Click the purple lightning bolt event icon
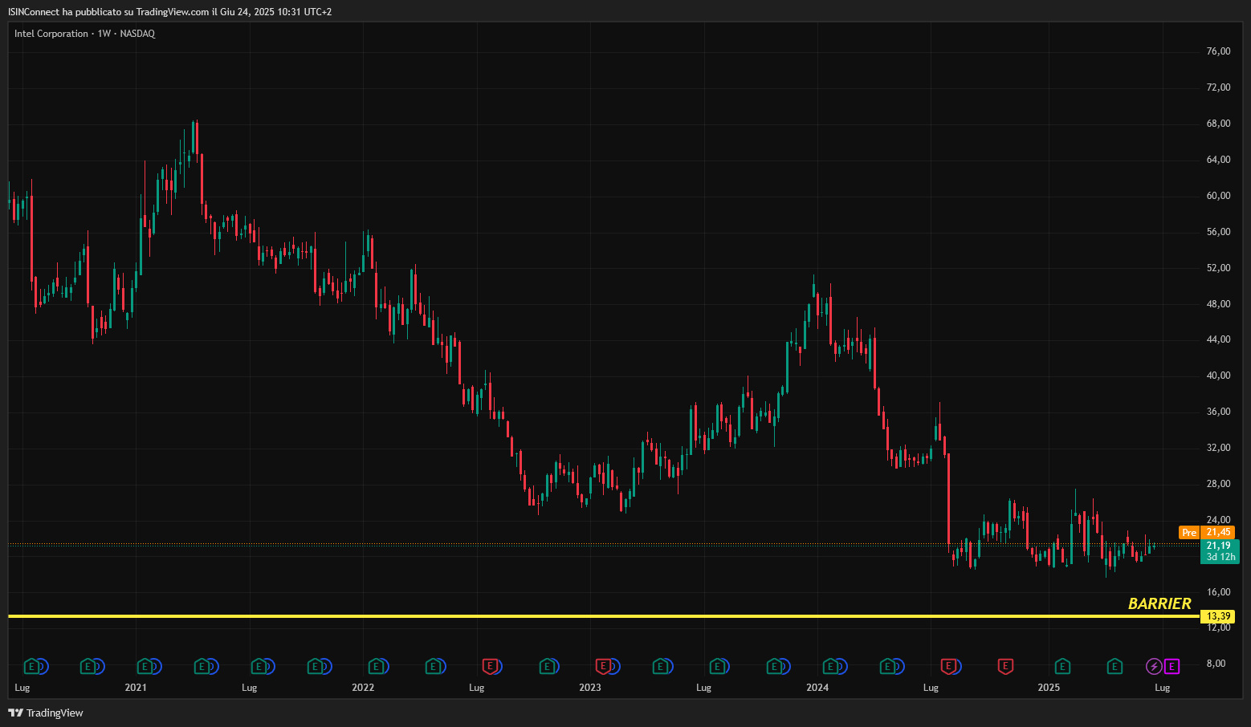 click(x=1153, y=666)
